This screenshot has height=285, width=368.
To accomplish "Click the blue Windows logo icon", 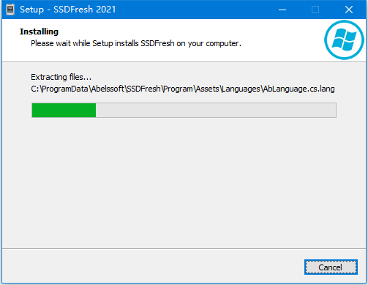I will pos(344,40).
